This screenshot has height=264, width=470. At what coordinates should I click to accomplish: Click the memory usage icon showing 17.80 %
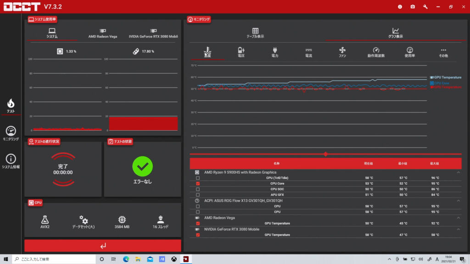pyautogui.click(x=136, y=51)
